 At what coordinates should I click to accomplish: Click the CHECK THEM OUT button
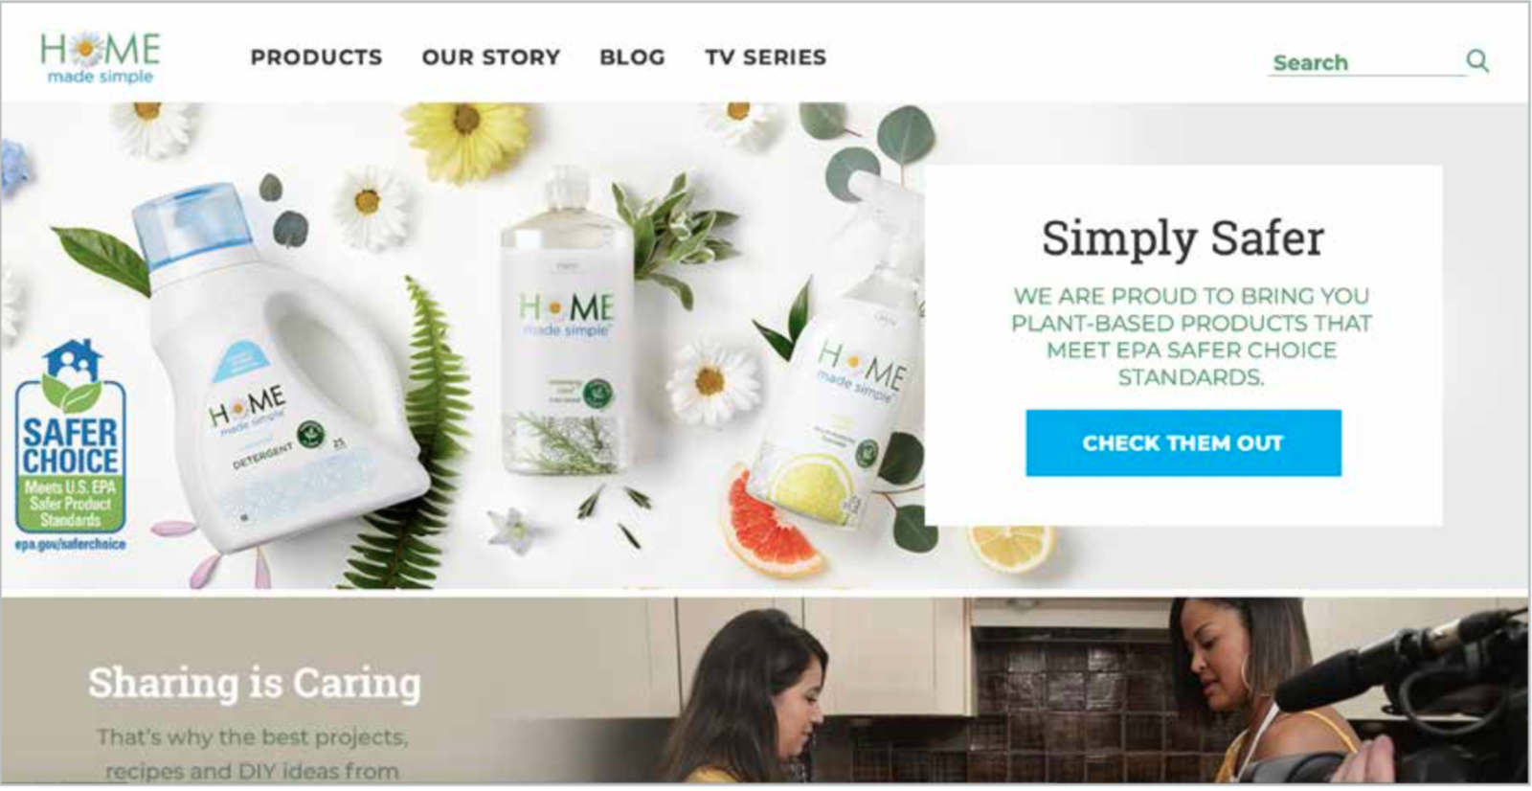coord(1183,442)
